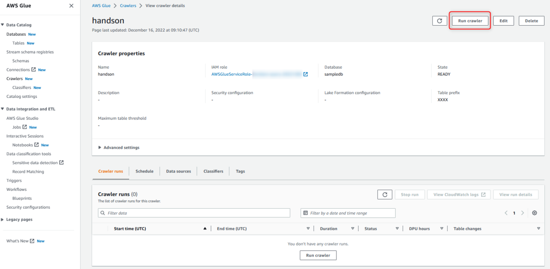The width and height of the screenshot is (550, 269).
Task: Click Run crawler in empty runs table
Action: pyautogui.click(x=318, y=255)
